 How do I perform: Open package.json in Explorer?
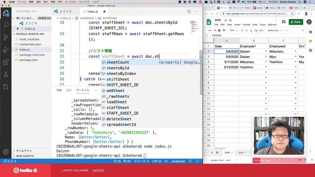coord(29,60)
